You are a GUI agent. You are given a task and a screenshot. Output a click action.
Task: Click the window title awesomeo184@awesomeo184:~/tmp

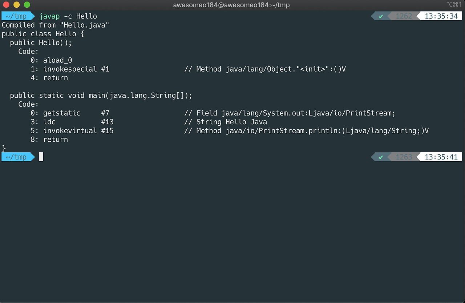[x=231, y=5]
